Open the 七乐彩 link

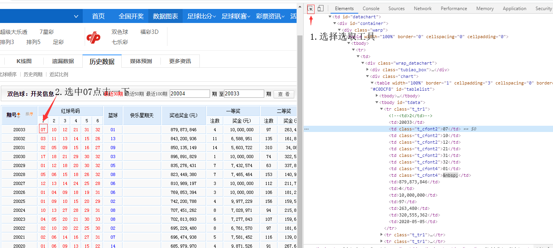pyautogui.click(x=120, y=42)
